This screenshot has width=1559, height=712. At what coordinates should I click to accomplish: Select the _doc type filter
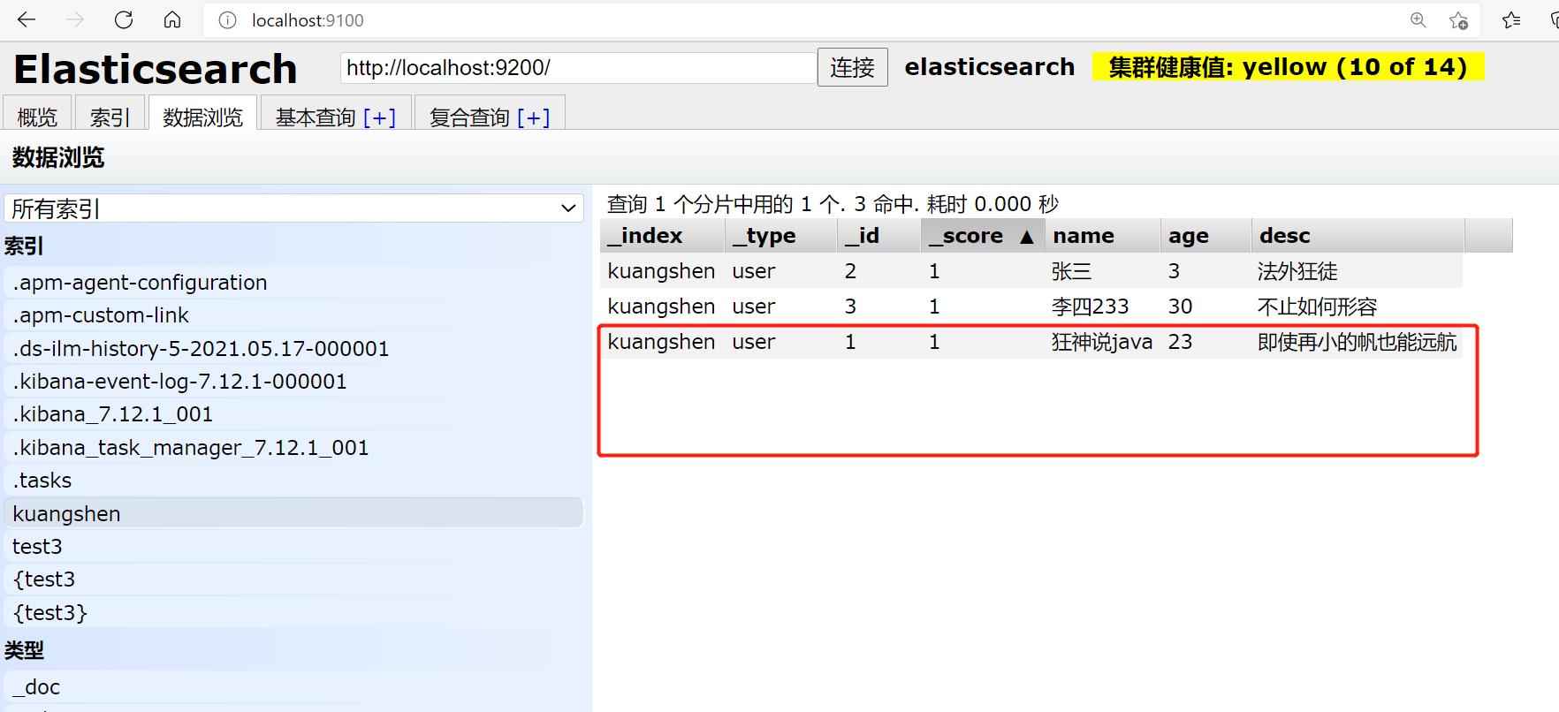[293, 687]
